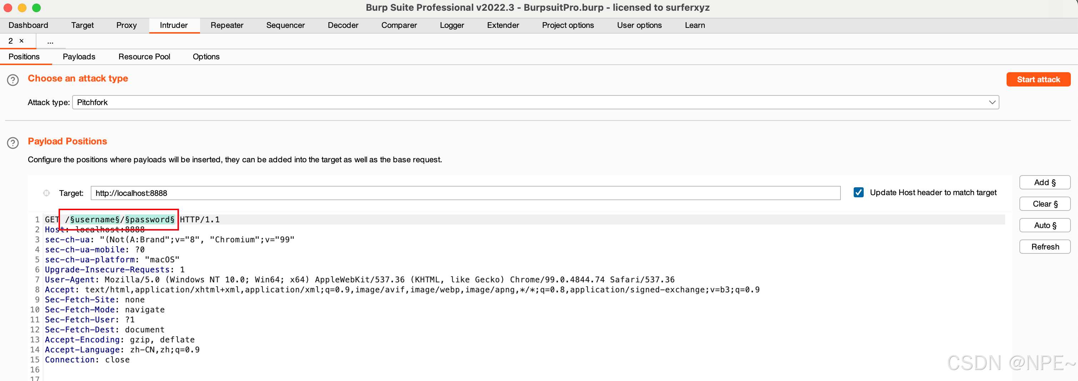The height and width of the screenshot is (381, 1078).
Task: Go to the Repeater tab
Action: coord(227,25)
